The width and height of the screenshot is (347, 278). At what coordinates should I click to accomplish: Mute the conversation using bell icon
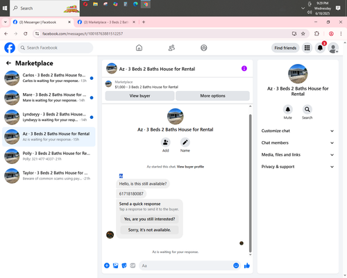[x=288, y=109]
